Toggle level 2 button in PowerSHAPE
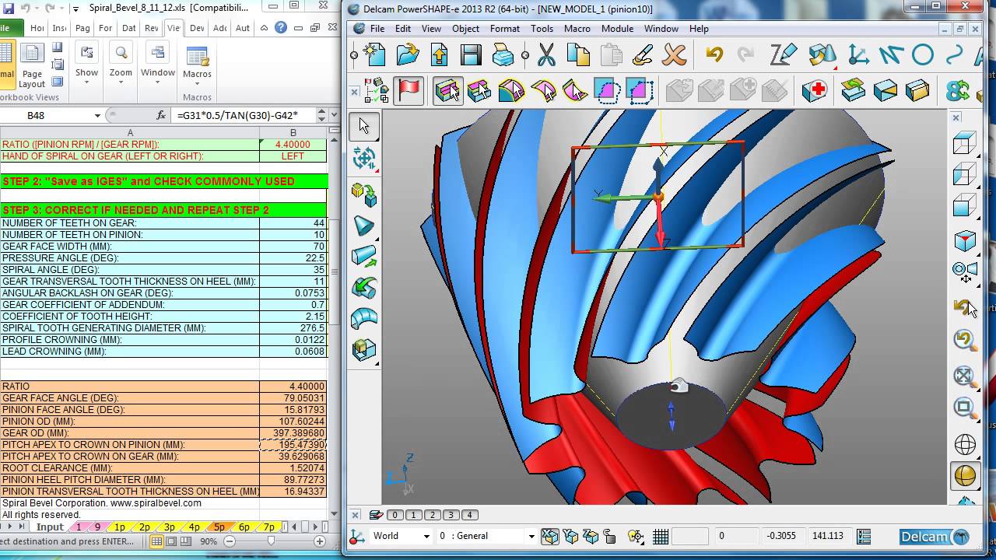 click(432, 515)
